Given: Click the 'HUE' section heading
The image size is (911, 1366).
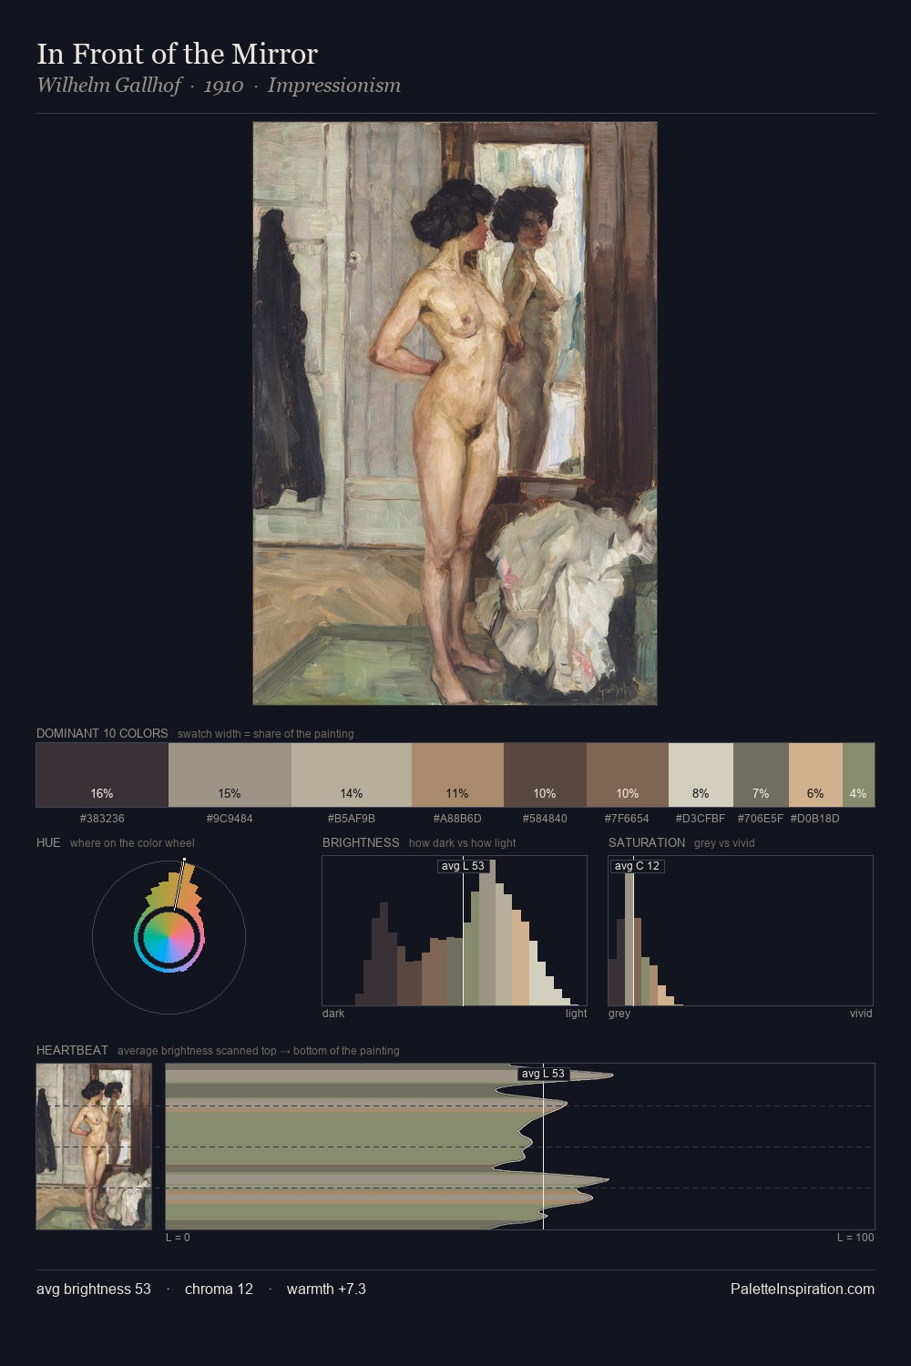Looking at the screenshot, I should coord(48,842).
